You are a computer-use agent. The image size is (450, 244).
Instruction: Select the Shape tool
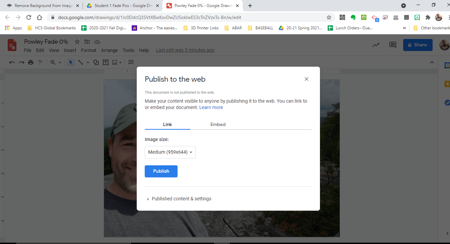coord(96,62)
